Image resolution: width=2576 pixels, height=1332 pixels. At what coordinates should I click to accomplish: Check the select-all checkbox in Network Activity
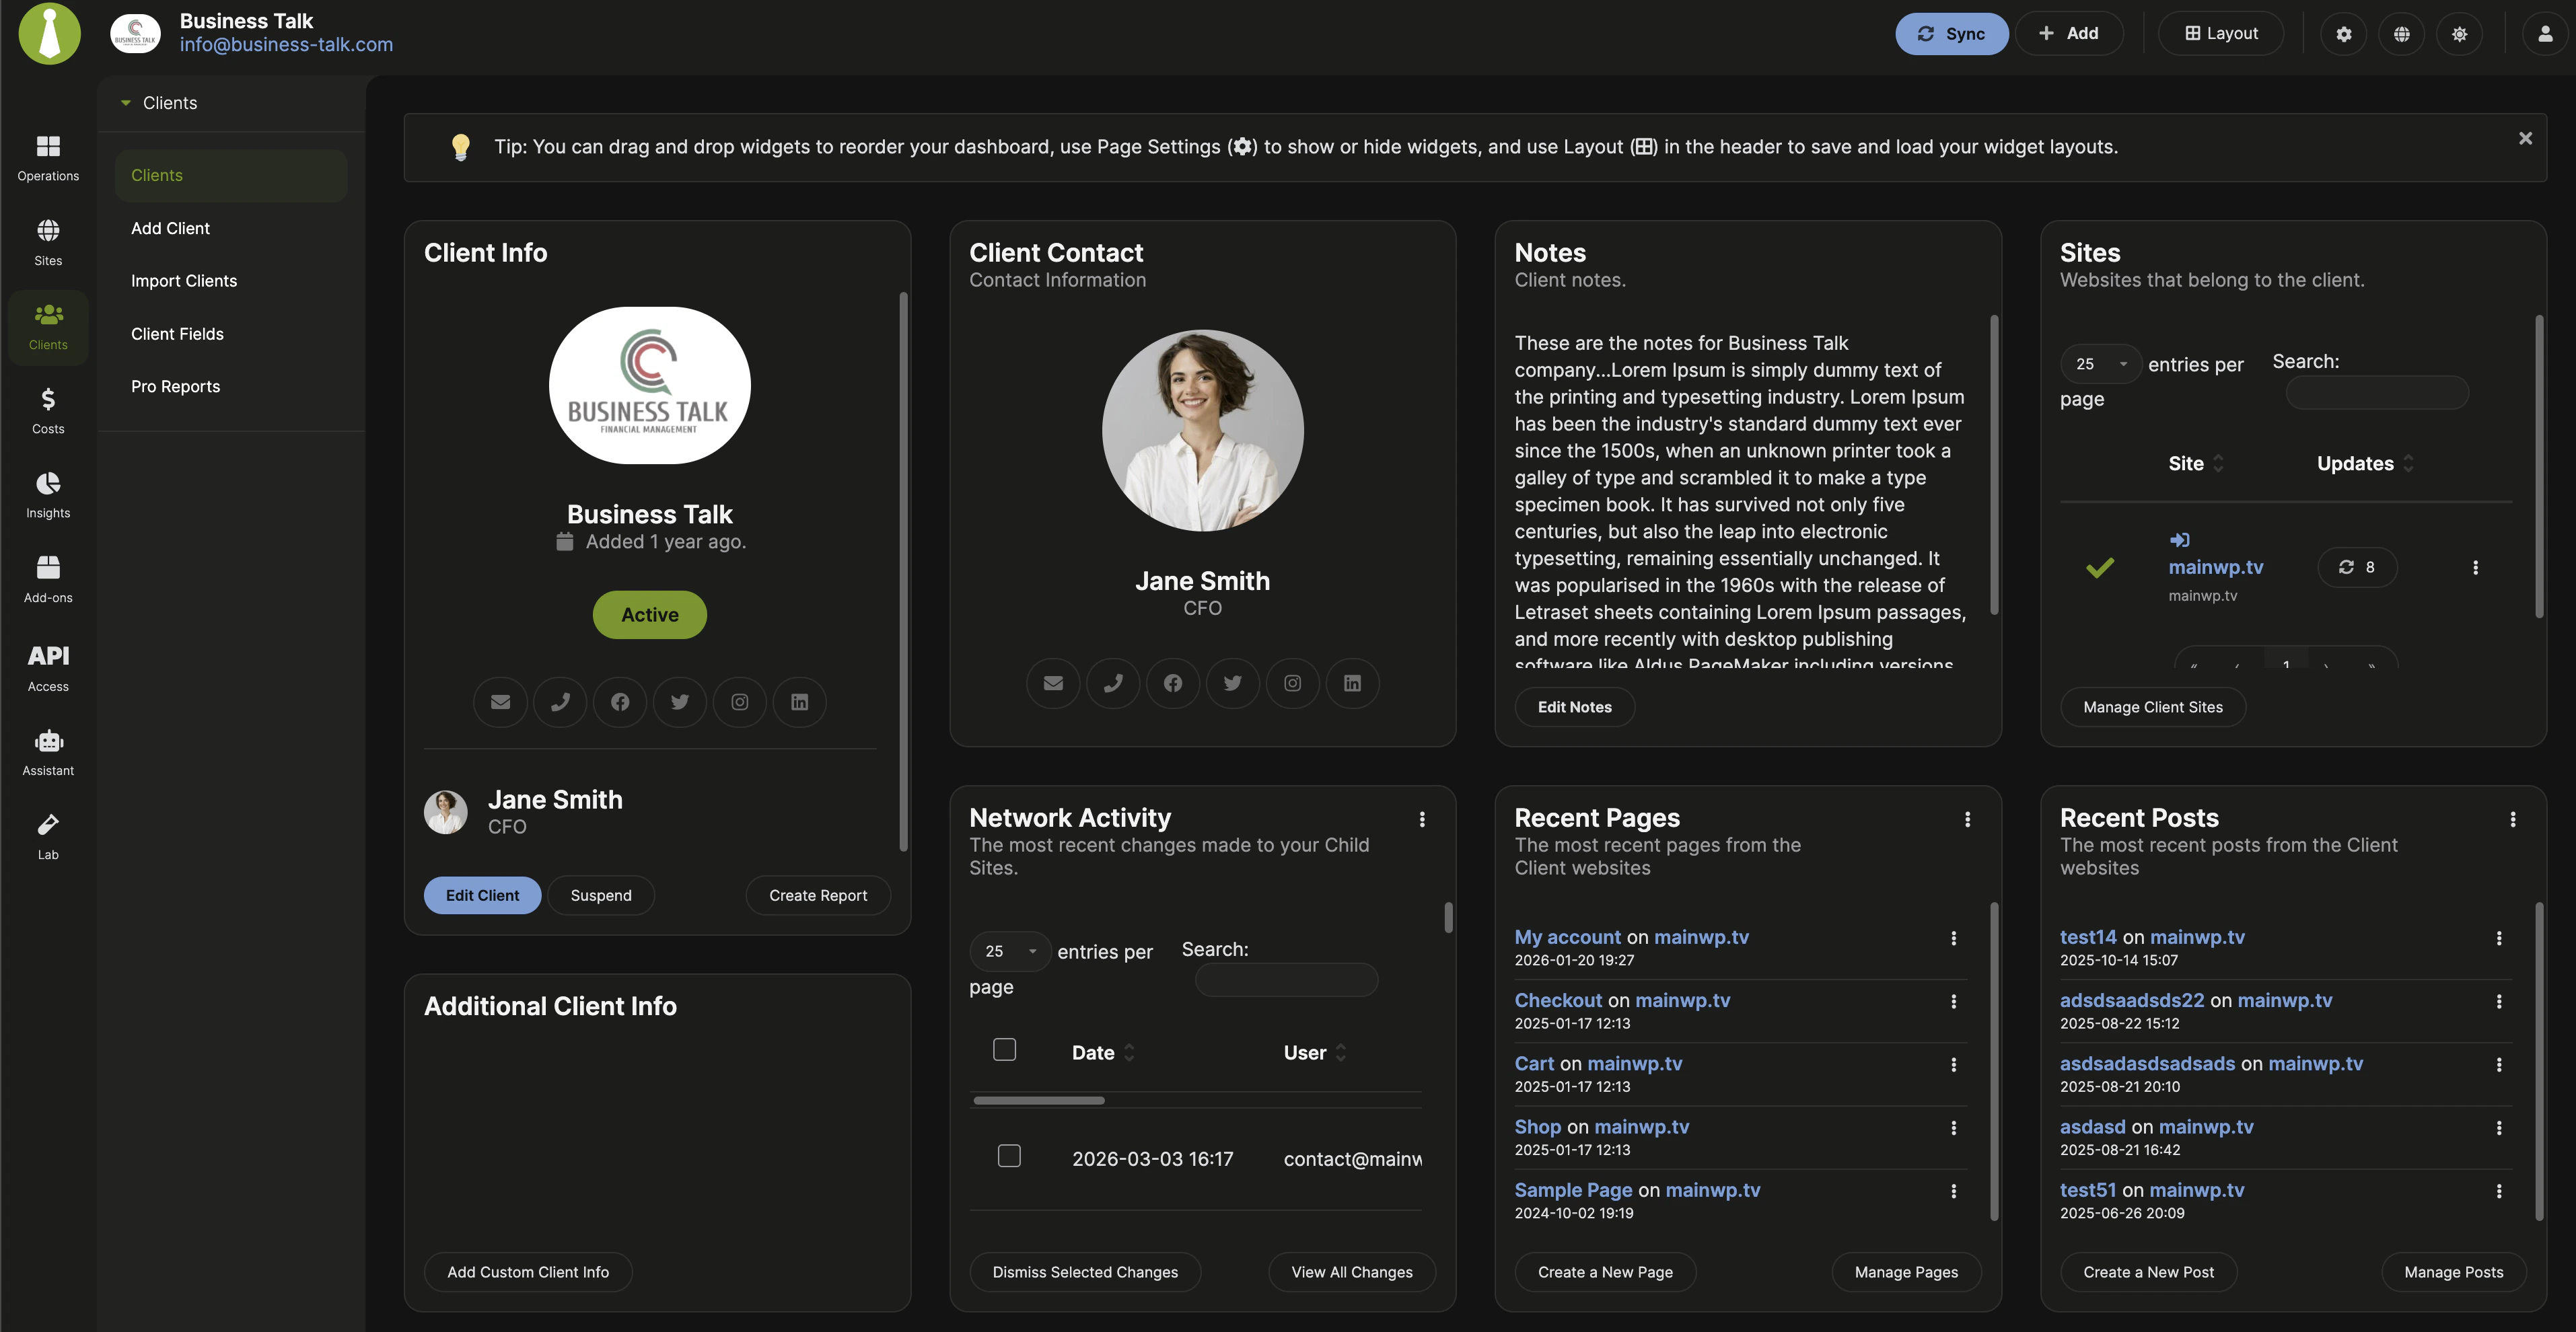tap(1004, 1049)
